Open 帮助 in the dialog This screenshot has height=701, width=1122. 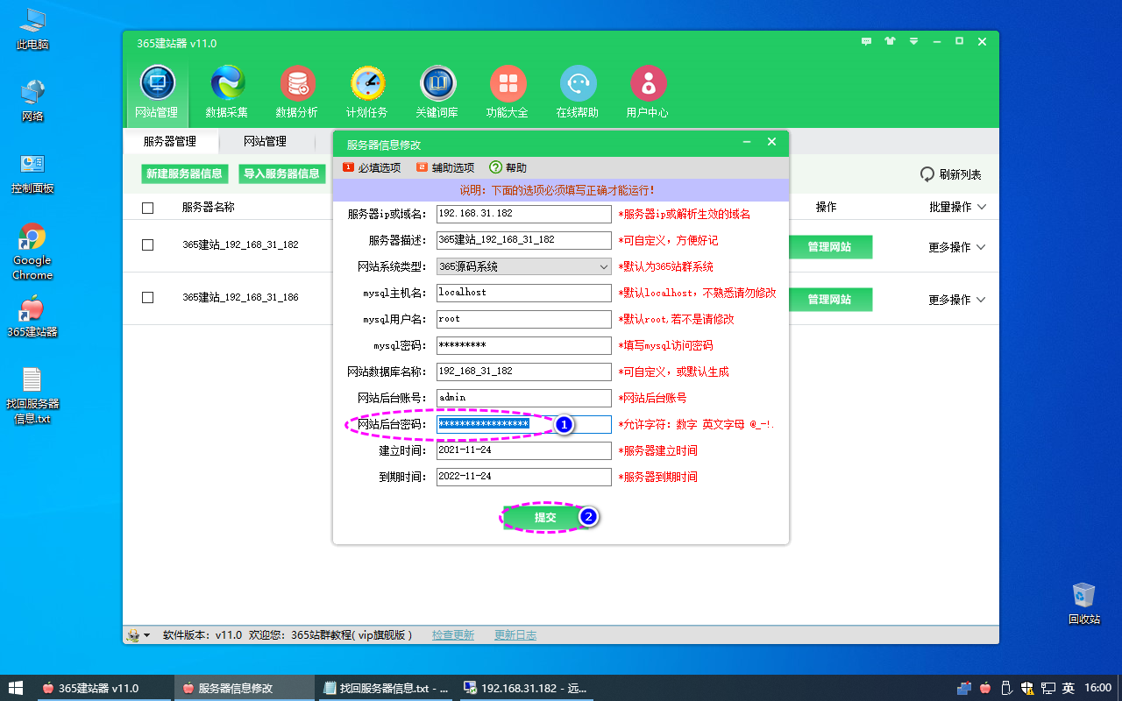508,167
